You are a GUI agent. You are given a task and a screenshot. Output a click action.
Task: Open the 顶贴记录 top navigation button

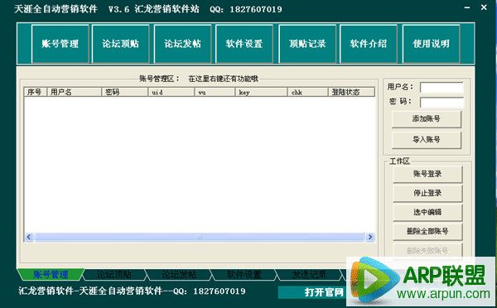click(307, 43)
